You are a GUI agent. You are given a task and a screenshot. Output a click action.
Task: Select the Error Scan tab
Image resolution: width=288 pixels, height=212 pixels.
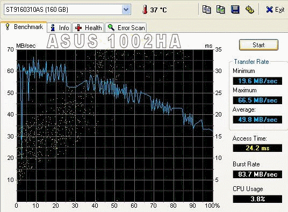[x=126, y=28]
